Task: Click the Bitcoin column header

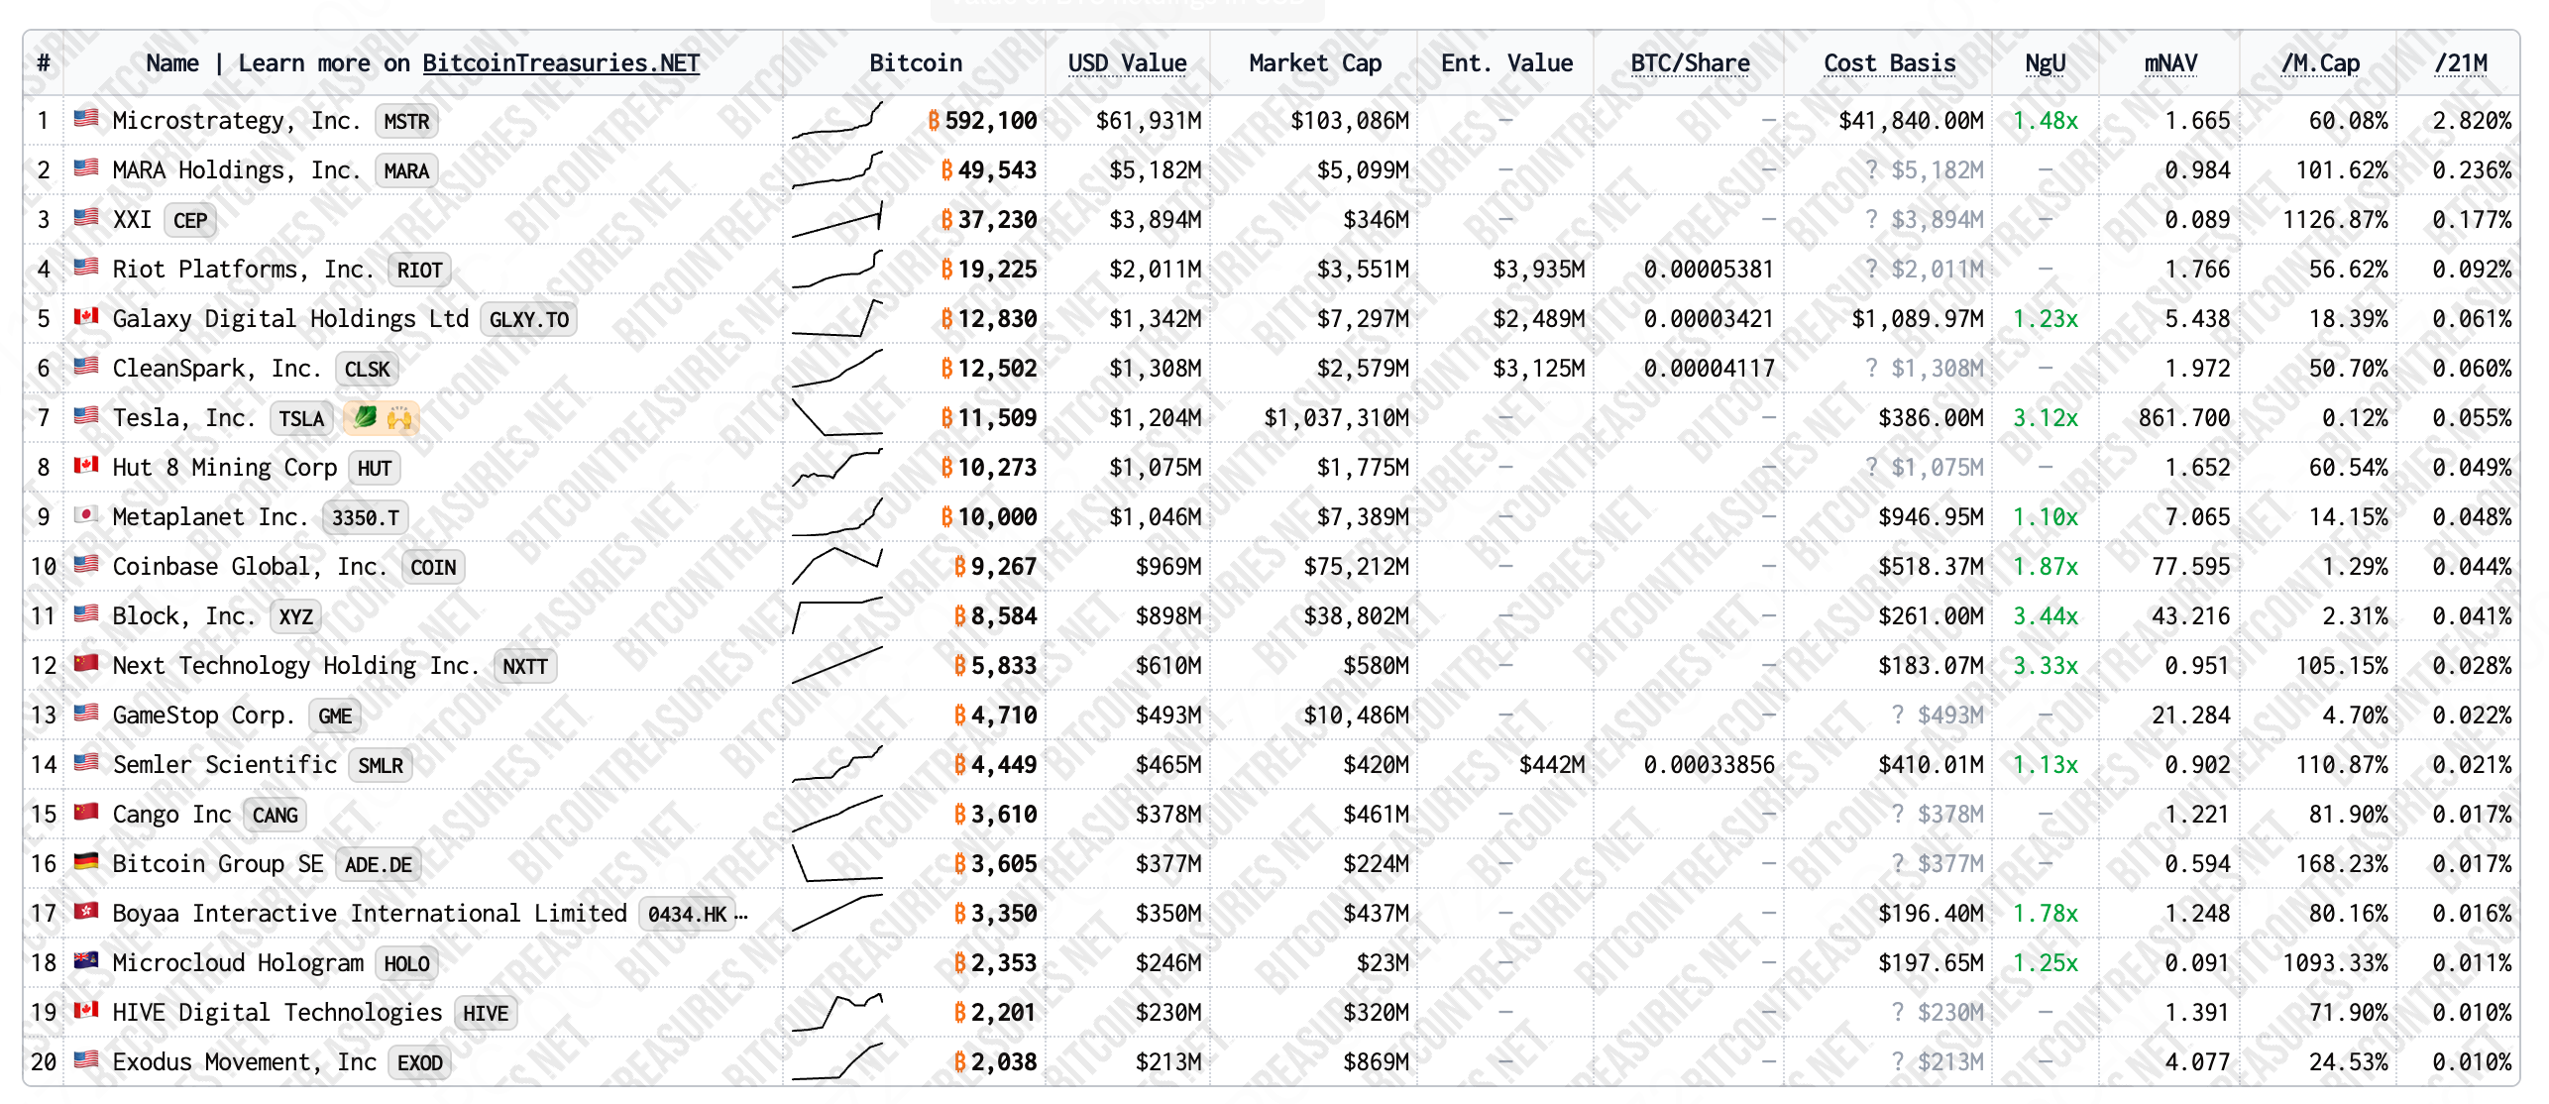Action: click(x=916, y=63)
